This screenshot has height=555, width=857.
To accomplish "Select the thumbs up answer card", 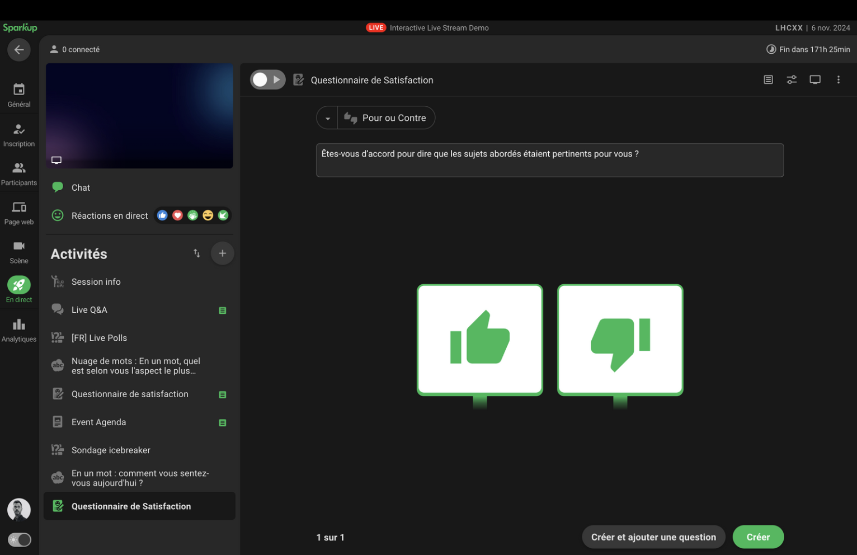I will pos(479,340).
